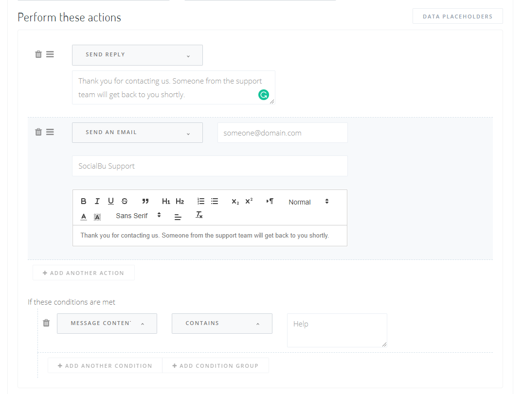Apply italic formatting in the editor
The height and width of the screenshot is (394, 523).
point(97,202)
